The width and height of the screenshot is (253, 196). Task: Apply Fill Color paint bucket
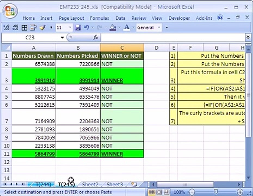pos(113,27)
